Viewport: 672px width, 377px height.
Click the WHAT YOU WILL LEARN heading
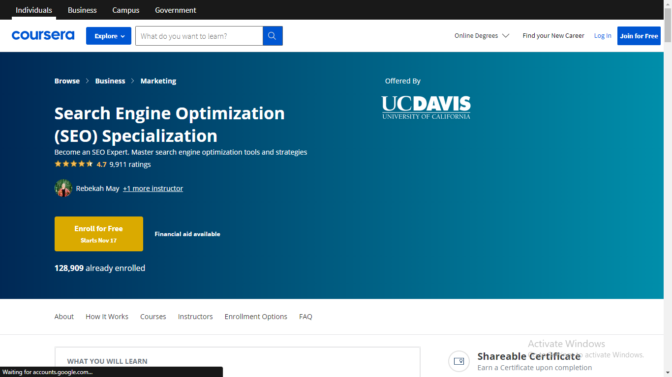(x=107, y=361)
